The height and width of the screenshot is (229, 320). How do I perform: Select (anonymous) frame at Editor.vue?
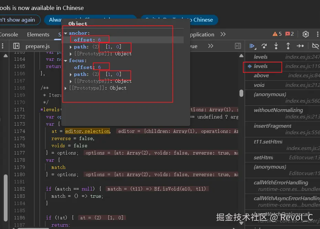click(282, 170)
